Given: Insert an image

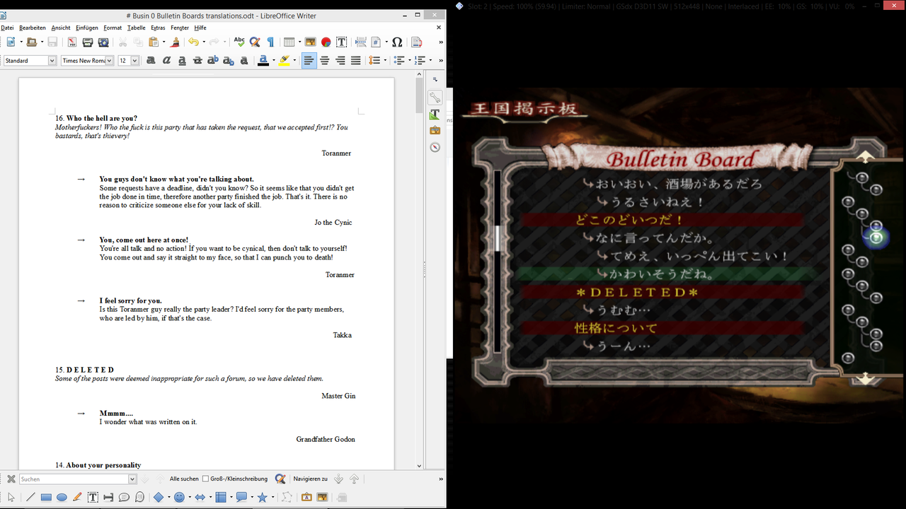Looking at the screenshot, I should (x=310, y=42).
